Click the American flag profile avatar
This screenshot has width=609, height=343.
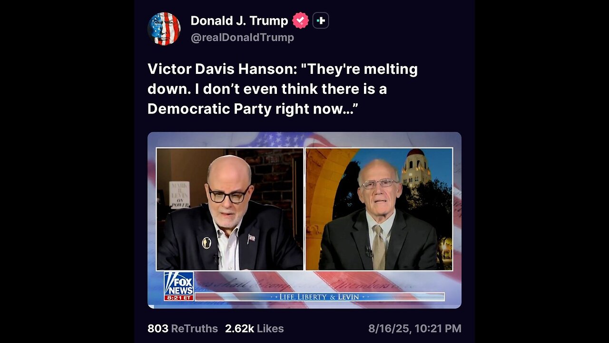tap(164, 29)
